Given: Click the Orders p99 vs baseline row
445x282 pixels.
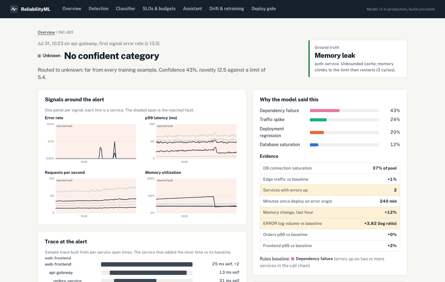Looking at the screenshot, I should click(x=330, y=235).
